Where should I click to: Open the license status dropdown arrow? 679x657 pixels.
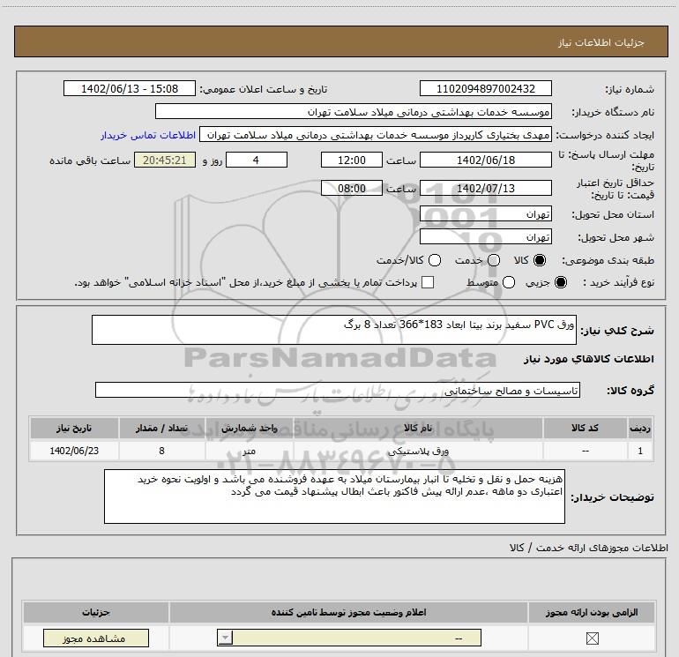225,638
